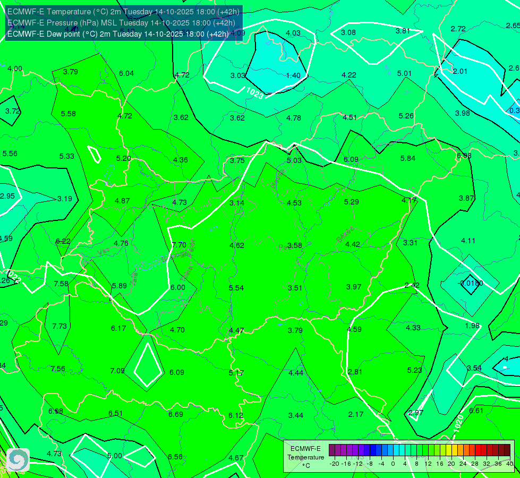Click the swirl logo icon
This screenshot has width=520, height=478.
pos(18,460)
